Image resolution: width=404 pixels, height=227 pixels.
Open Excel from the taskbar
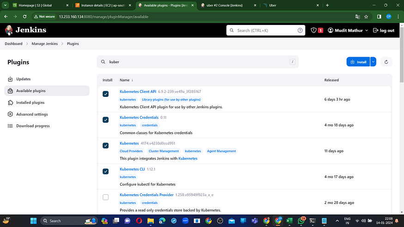click(x=289, y=221)
